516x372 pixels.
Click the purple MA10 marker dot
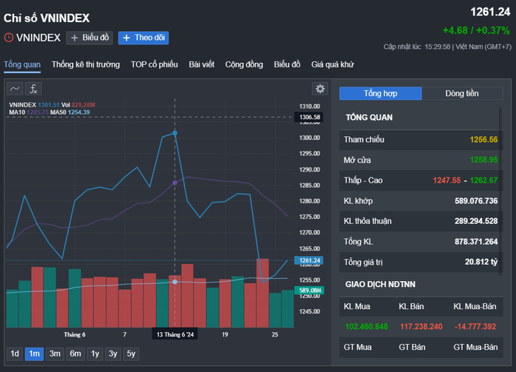point(174,183)
